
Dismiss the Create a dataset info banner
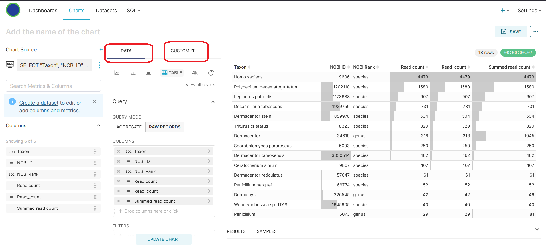95,101
